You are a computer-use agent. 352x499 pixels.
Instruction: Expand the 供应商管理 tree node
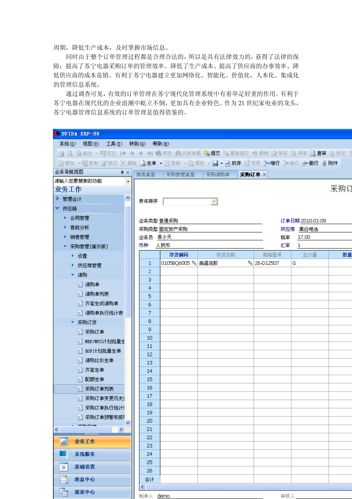click(73, 265)
